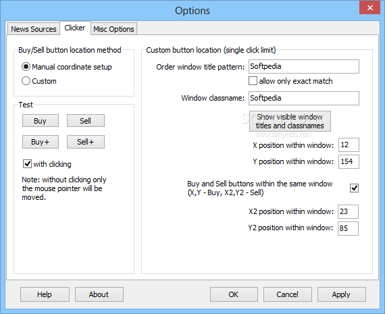Switch to the News Sources tab
Viewport: 385px width, 314px height.
coord(34,29)
